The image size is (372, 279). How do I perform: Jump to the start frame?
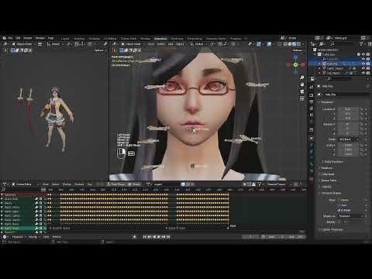pos(145,236)
